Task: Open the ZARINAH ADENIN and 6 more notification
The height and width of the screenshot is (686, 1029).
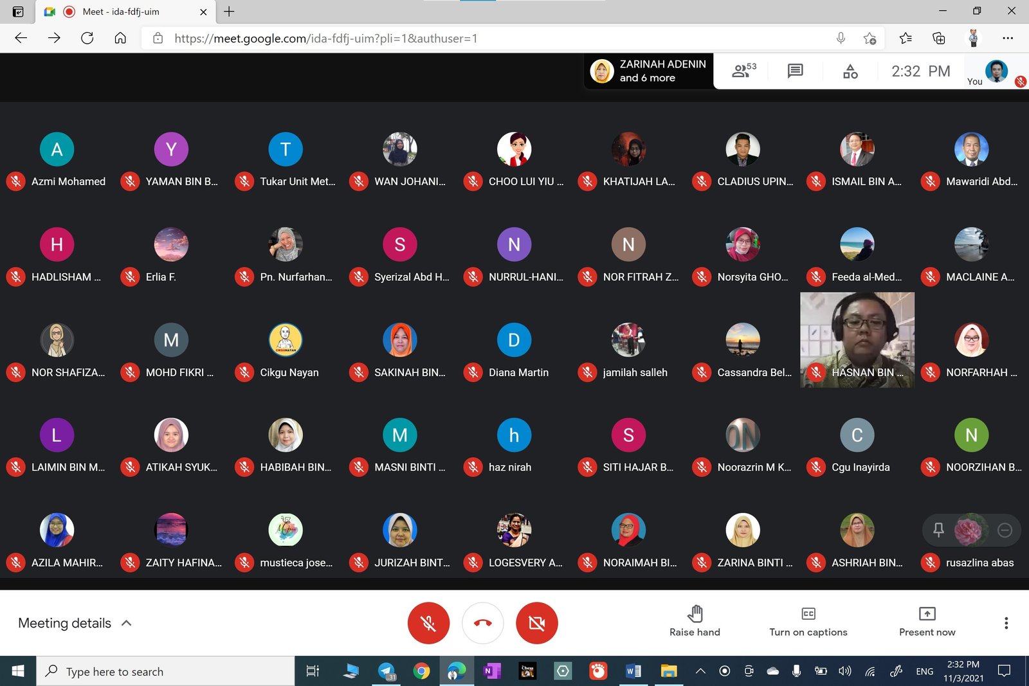Action: pos(649,71)
